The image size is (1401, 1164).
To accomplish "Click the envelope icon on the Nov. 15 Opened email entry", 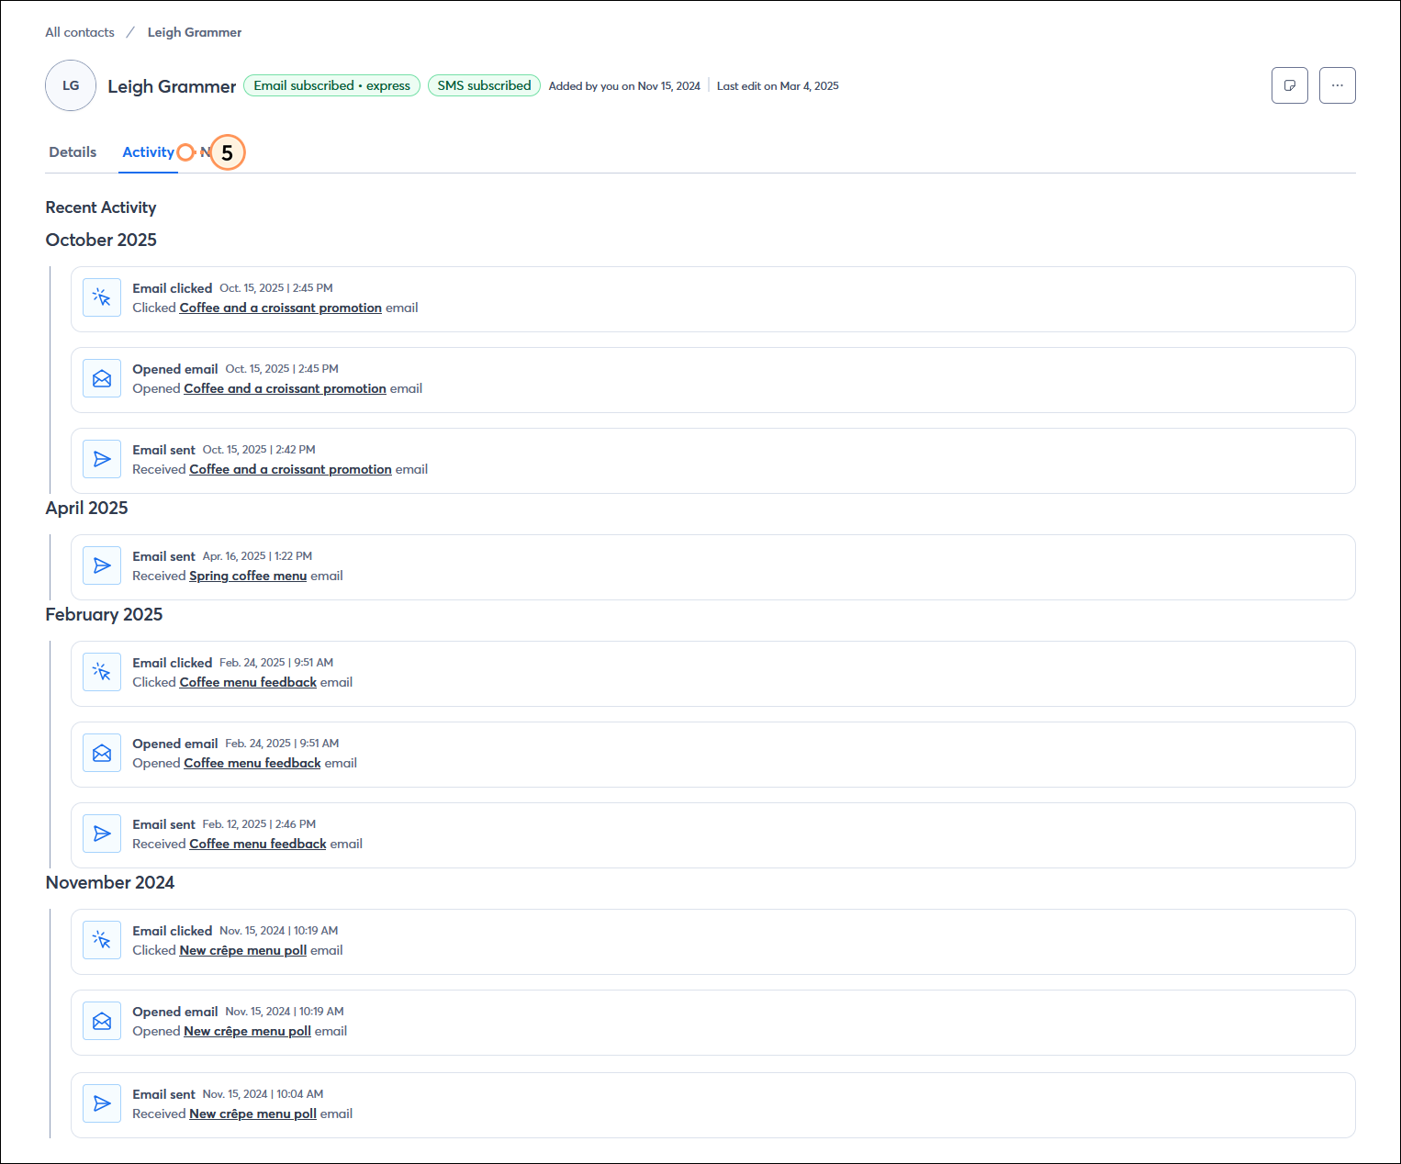I will click(x=101, y=1021).
